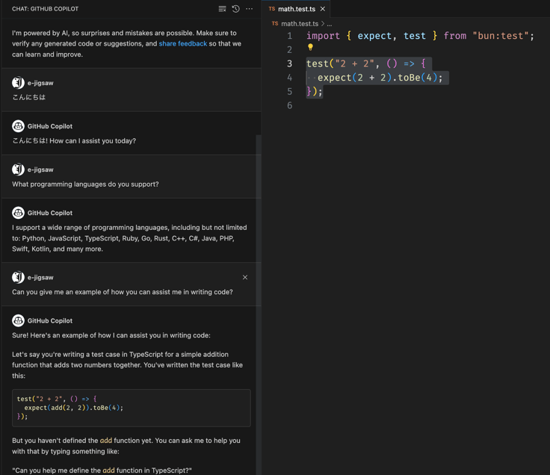Click the TS file icon in the breadcrumb
This screenshot has height=475, width=550.
275,23
